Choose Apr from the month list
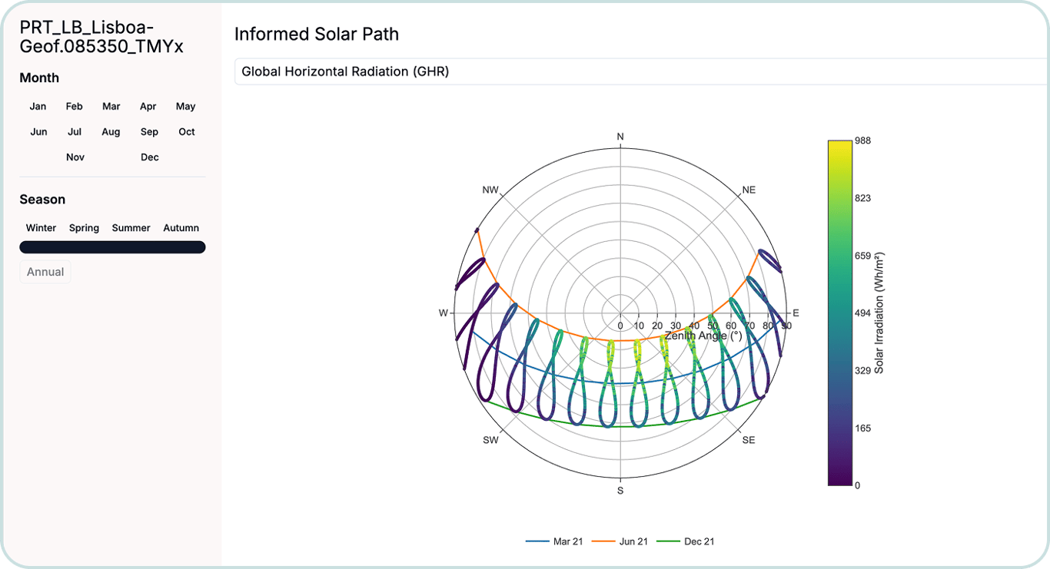The image size is (1050, 569). click(x=148, y=106)
